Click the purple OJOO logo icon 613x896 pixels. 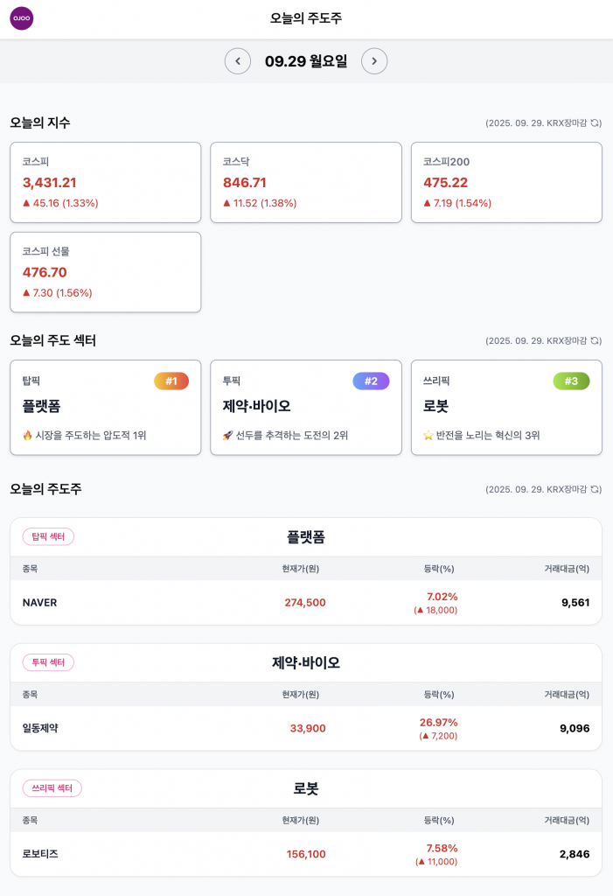coord(22,18)
